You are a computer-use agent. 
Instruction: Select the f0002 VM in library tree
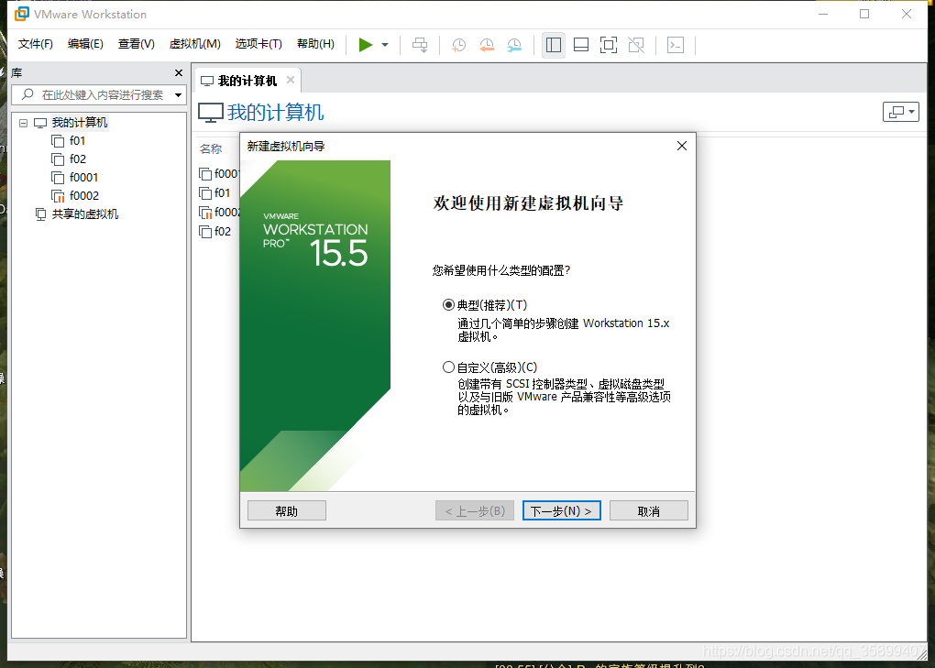click(x=84, y=196)
